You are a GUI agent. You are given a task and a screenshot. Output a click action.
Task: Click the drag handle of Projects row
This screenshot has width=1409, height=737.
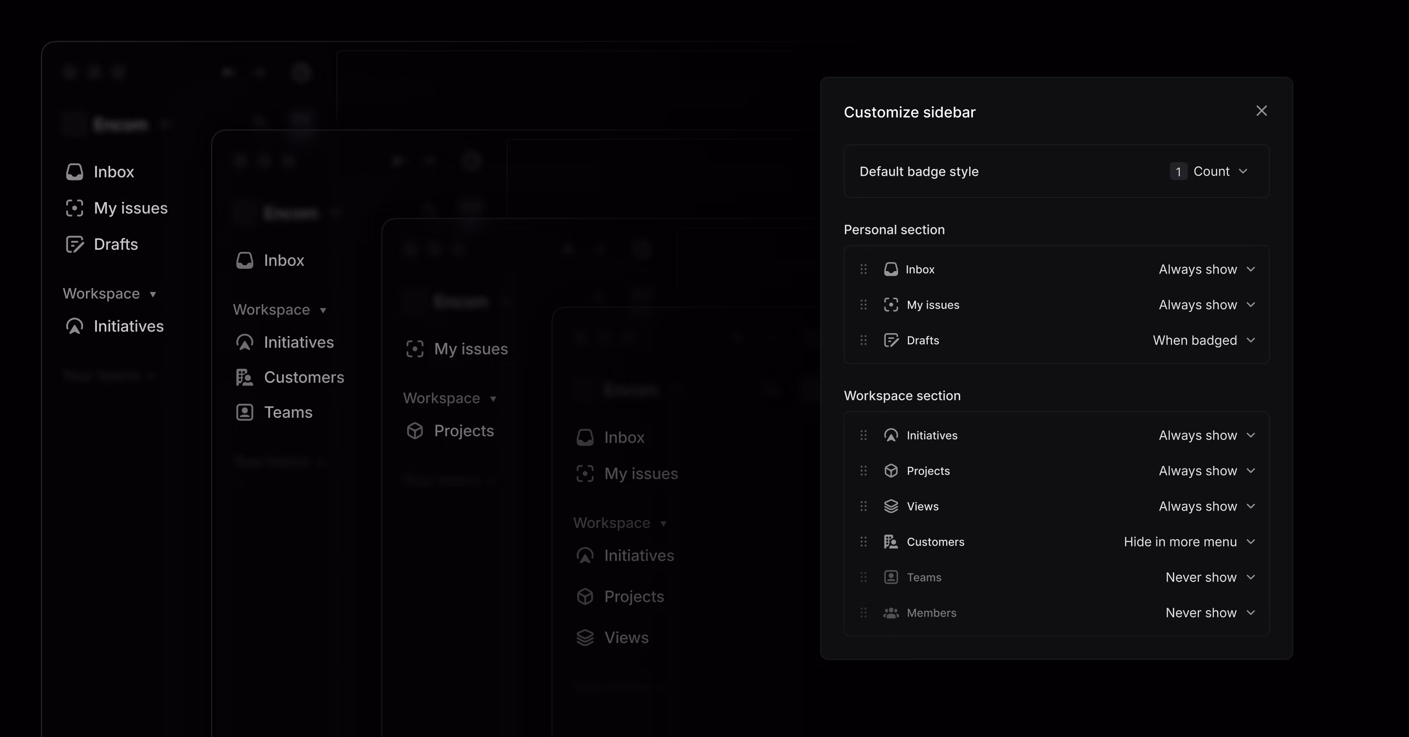click(x=863, y=471)
